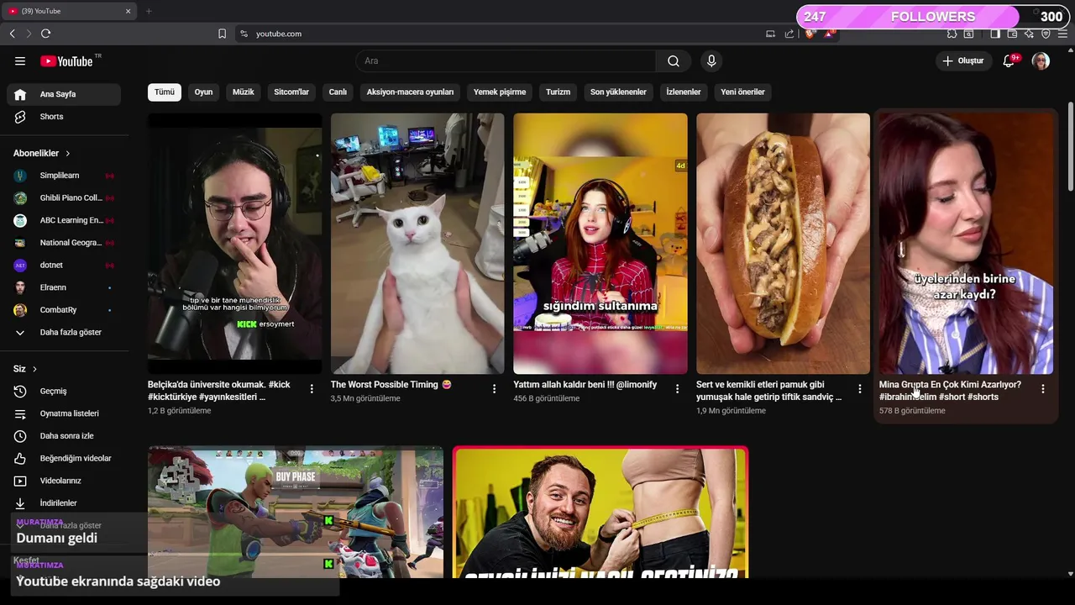Screen dimensions: 1075x605
Task: Expand Abonelikler section chevron
Action: [x=68, y=154]
